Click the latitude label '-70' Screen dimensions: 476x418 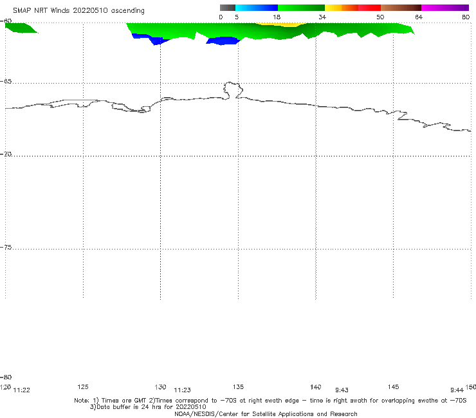click(x=6, y=154)
